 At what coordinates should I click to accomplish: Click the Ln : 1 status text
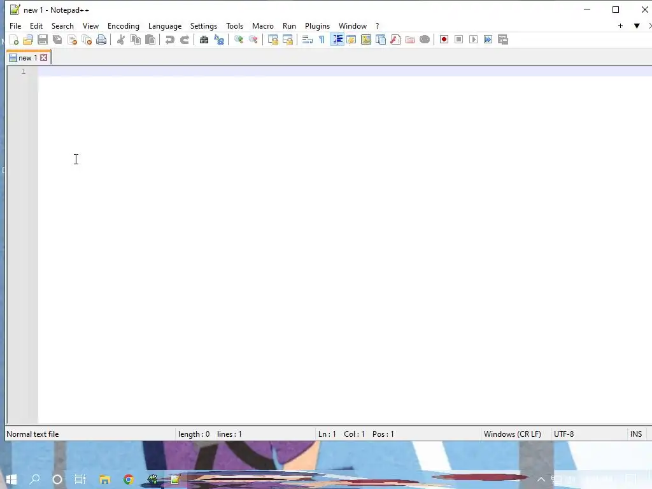327,434
